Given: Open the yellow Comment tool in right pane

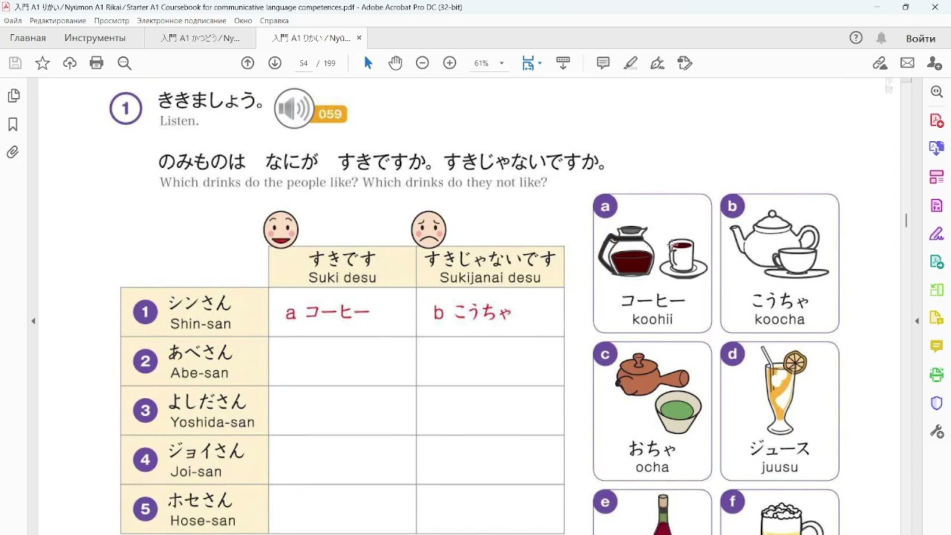Looking at the screenshot, I should [936, 346].
